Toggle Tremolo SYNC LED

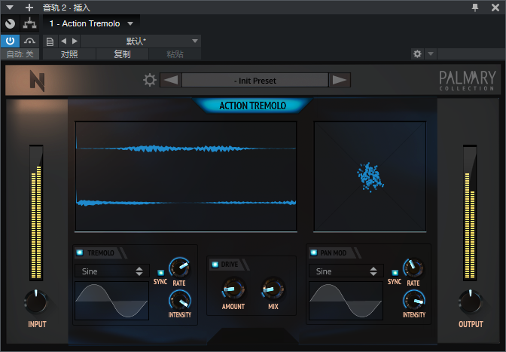(x=160, y=273)
